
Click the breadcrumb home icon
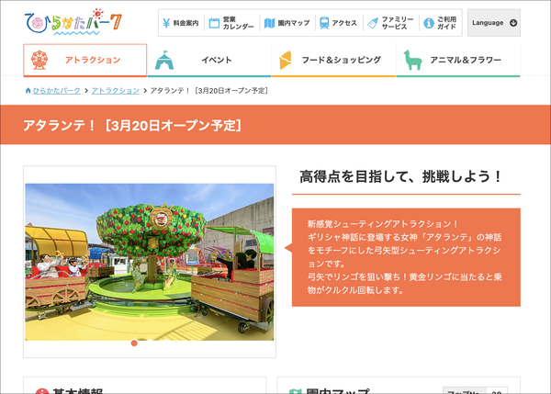[x=28, y=91]
